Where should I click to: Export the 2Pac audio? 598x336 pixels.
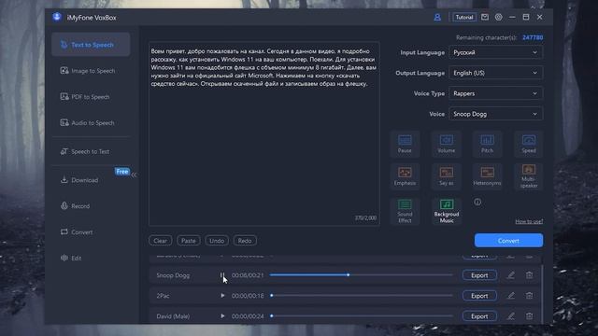[x=479, y=296]
